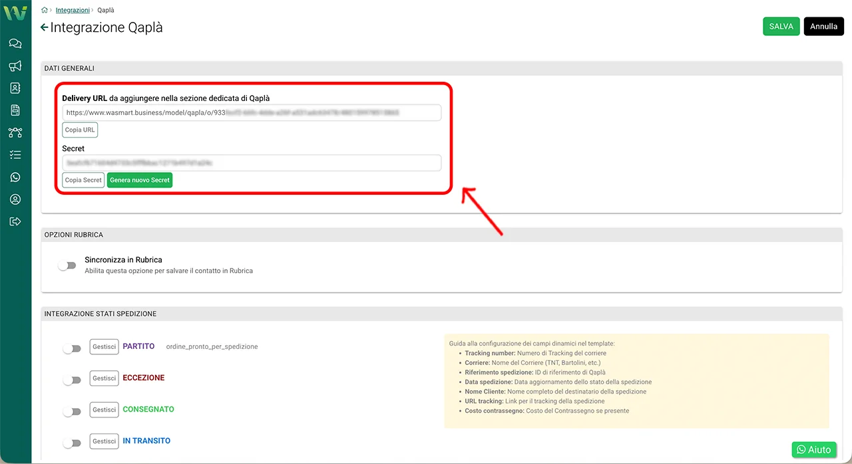The image size is (852, 464).
Task: Click the logout exit icon in sidebar
Action: click(x=15, y=221)
